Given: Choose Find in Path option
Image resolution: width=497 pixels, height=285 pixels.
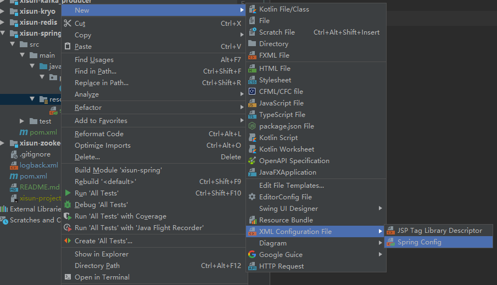Looking at the screenshot, I should (x=95, y=71).
